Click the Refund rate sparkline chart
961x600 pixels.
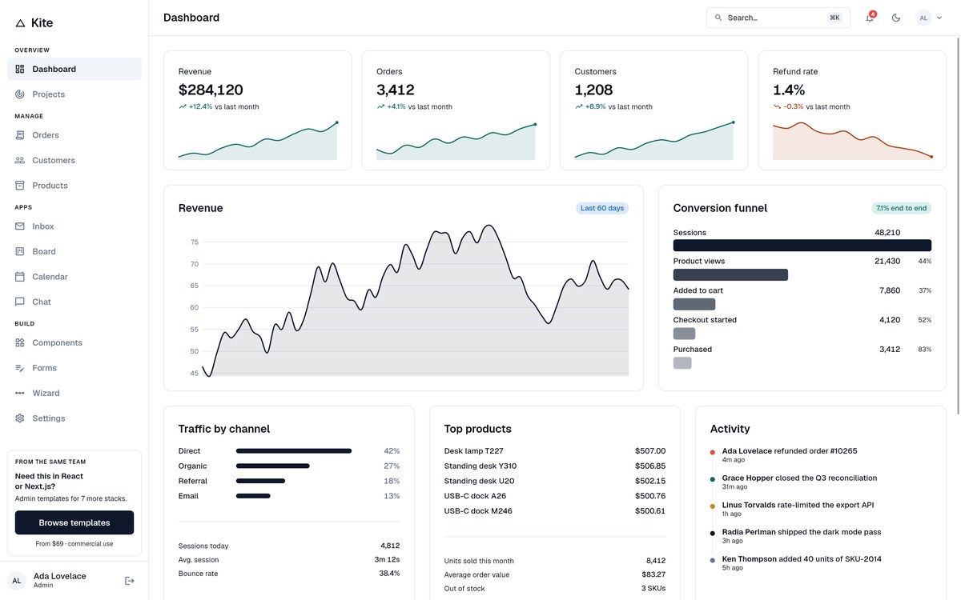coord(852,140)
